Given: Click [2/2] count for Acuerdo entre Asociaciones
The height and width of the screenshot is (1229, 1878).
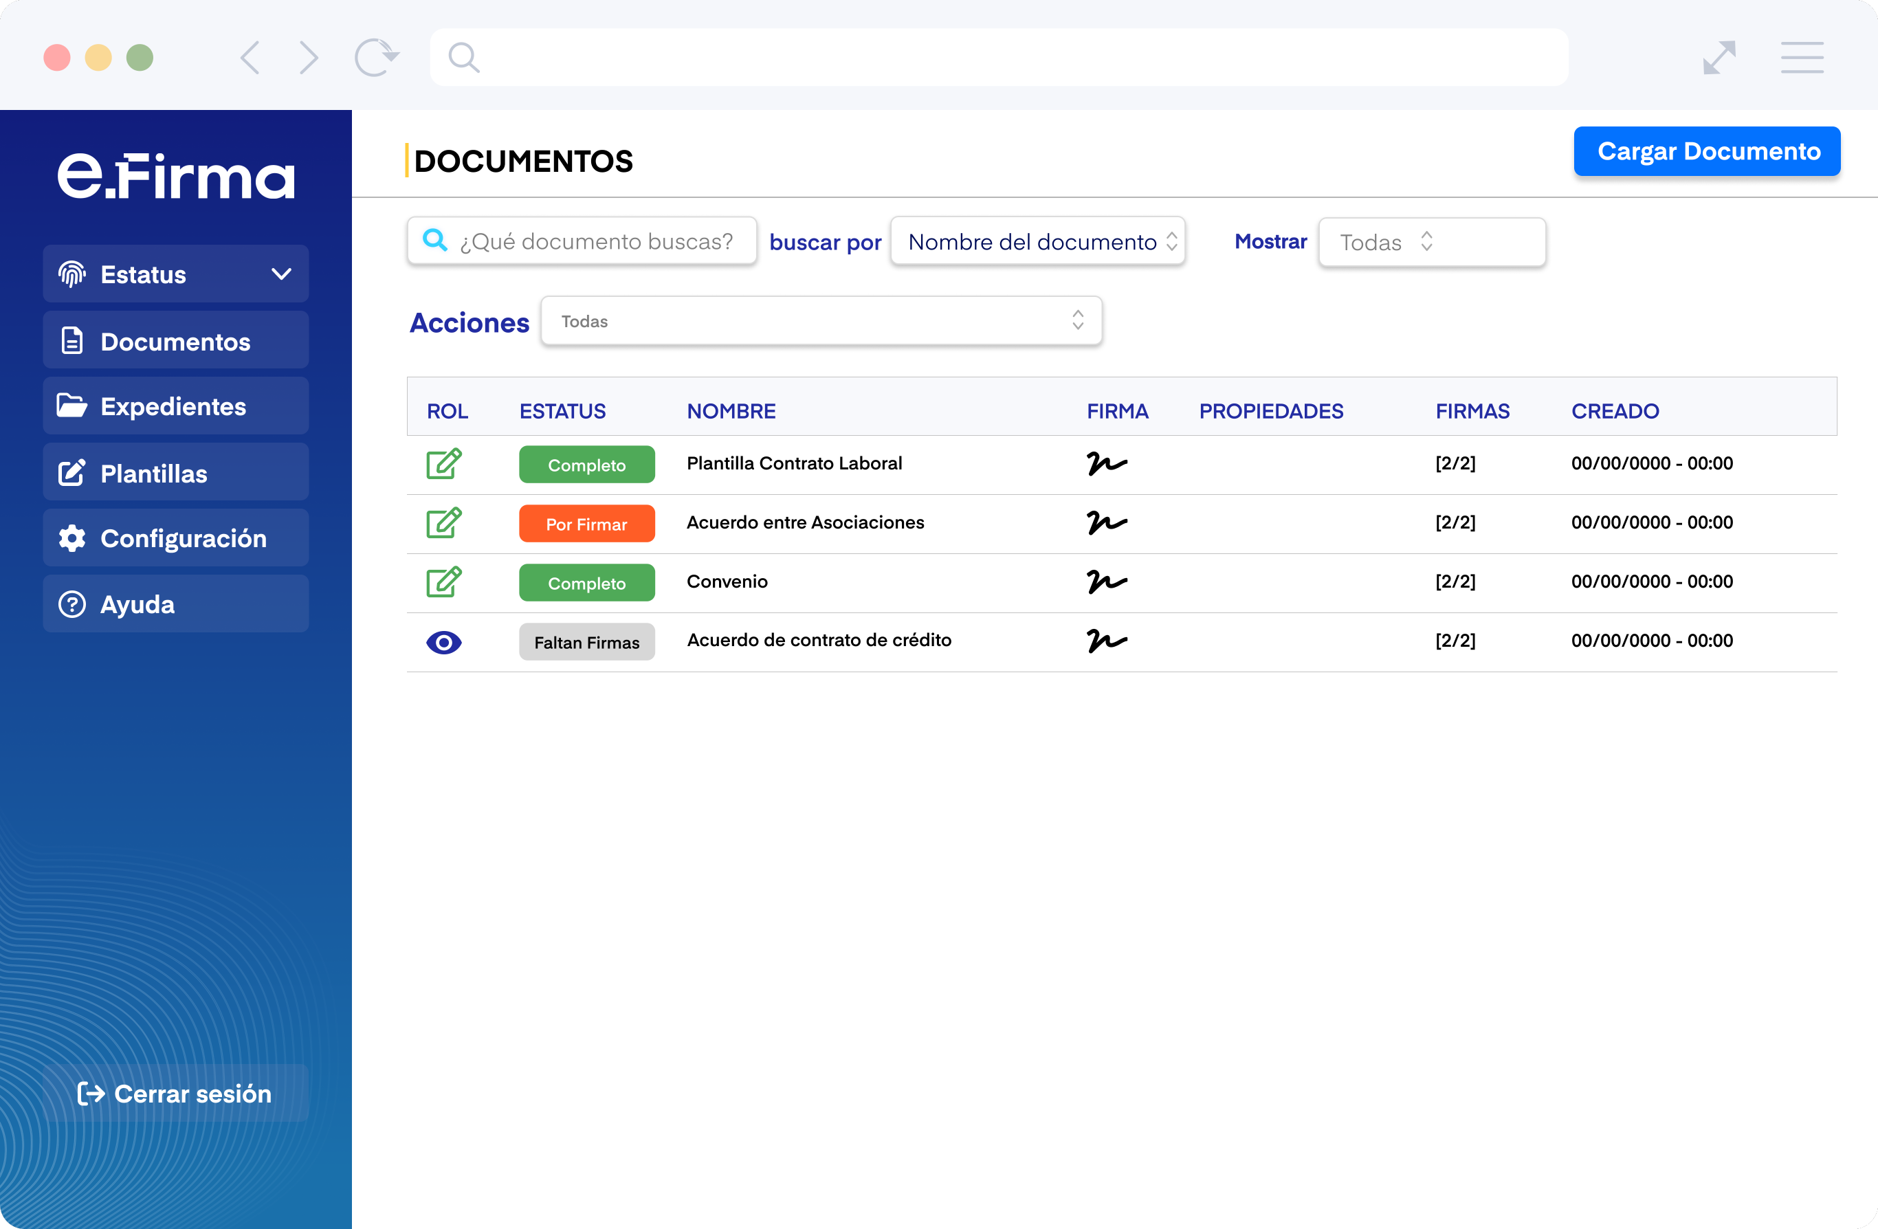Looking at the screenshot, I should [x=1456, y=522].
